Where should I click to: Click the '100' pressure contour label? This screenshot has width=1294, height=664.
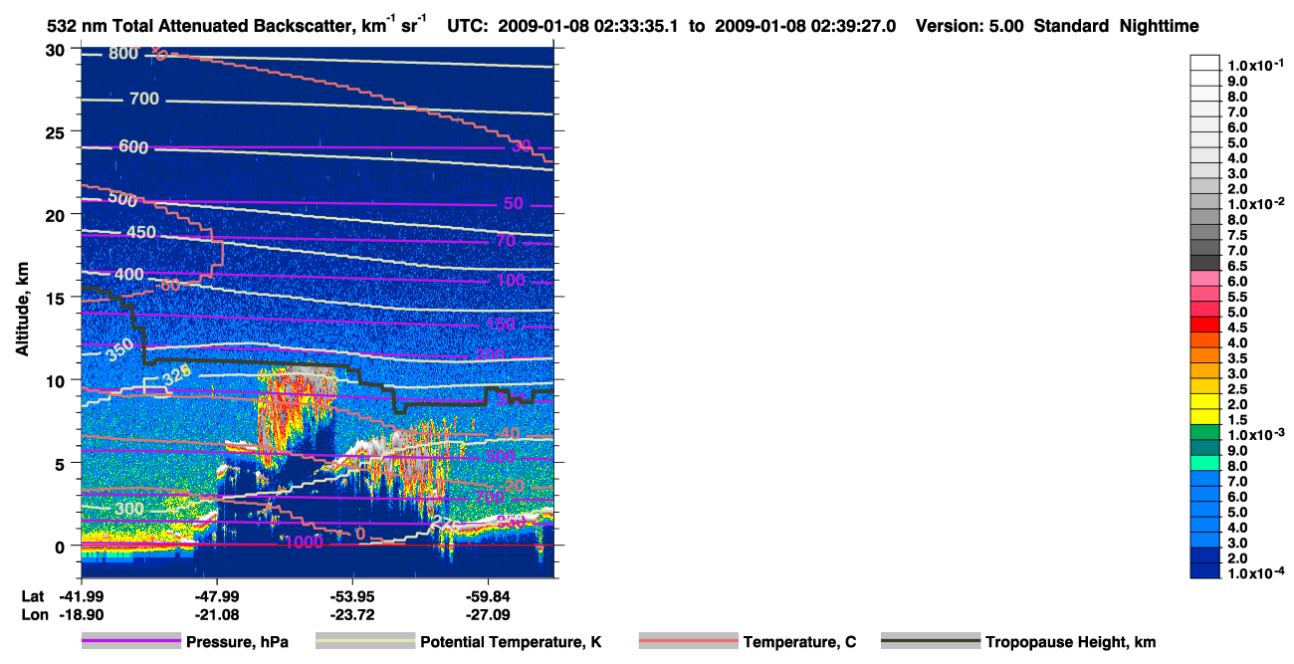[x=511, y=281]
